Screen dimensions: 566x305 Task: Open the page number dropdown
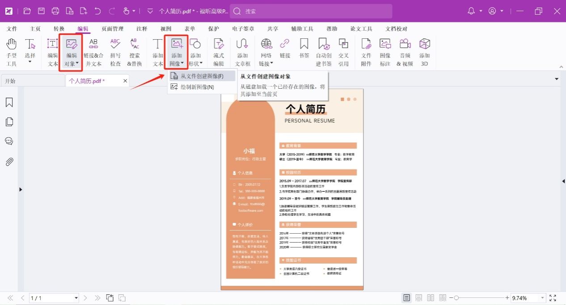click(x=76, y=298)
